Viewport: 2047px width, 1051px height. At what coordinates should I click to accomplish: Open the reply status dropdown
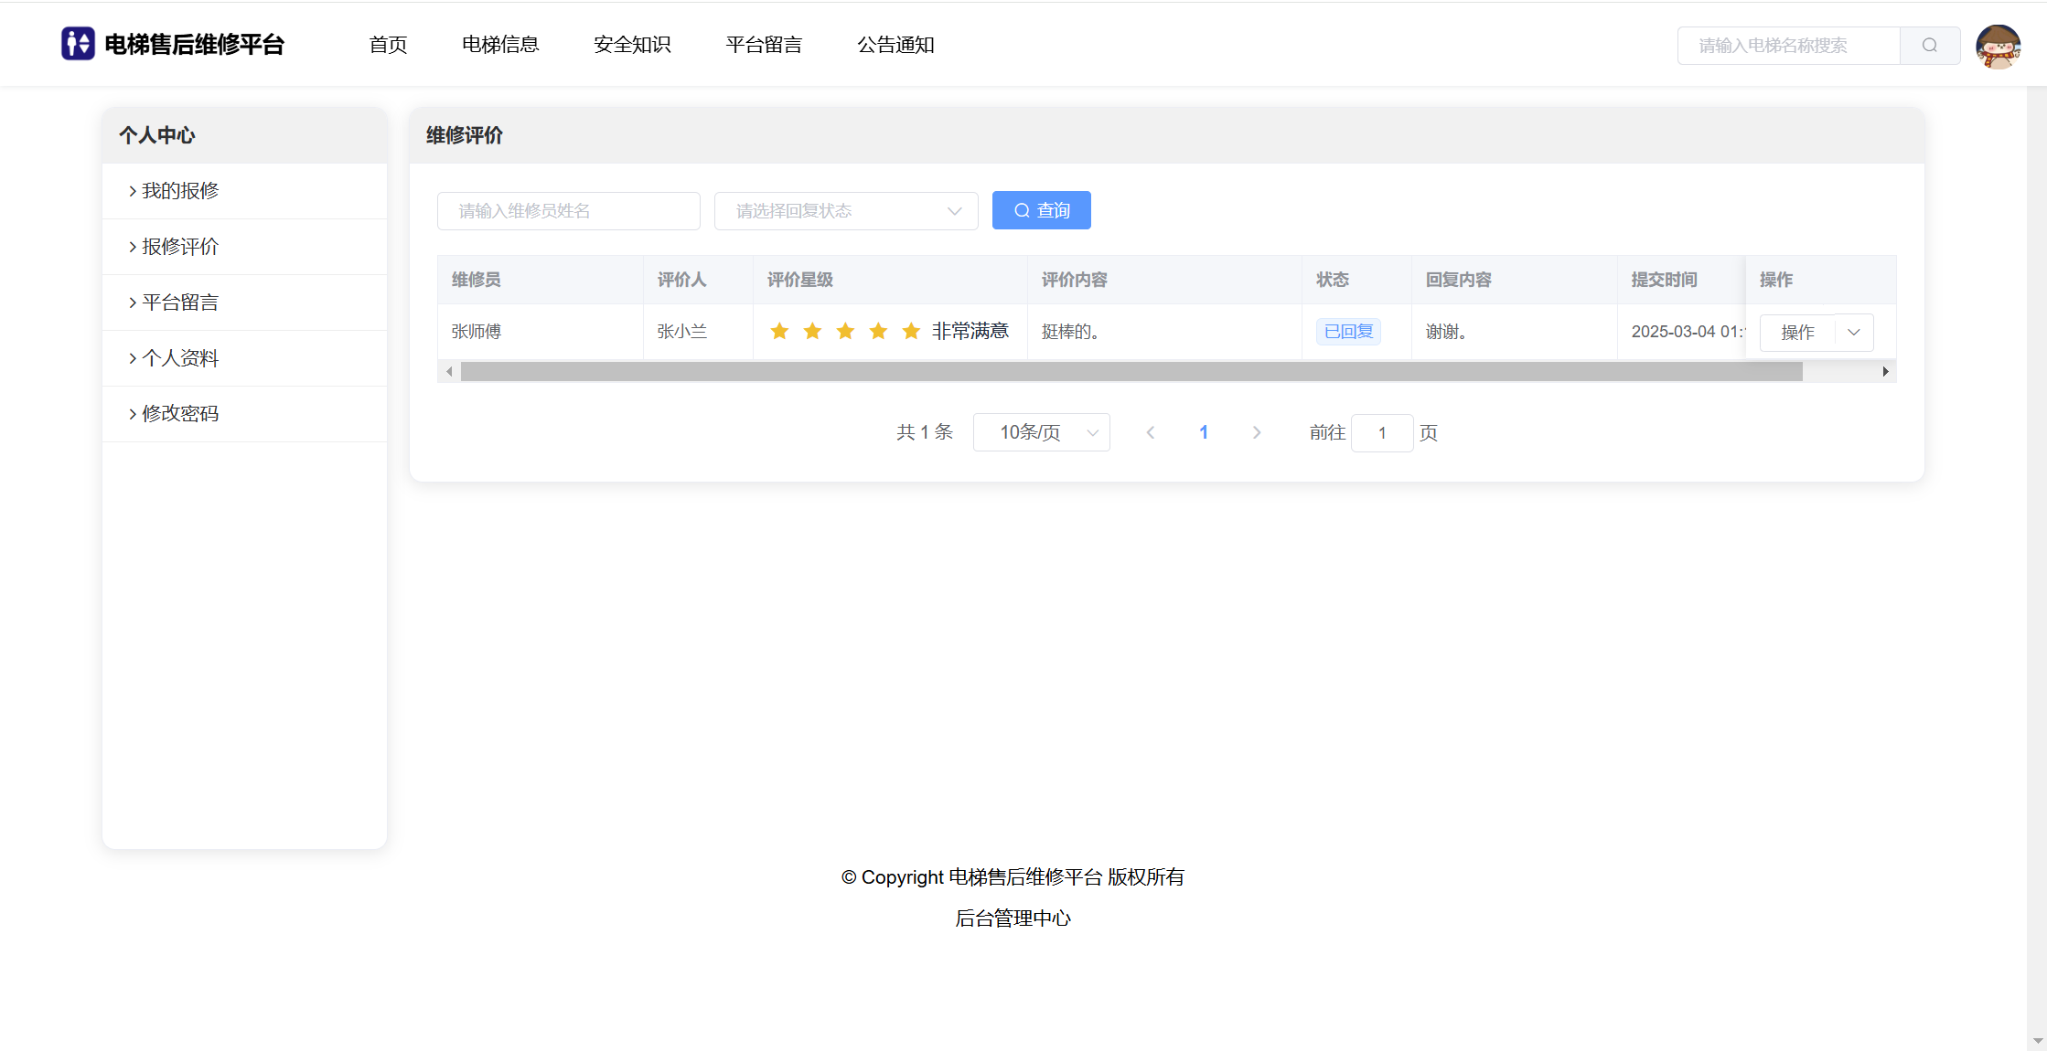tap(846, 211)
